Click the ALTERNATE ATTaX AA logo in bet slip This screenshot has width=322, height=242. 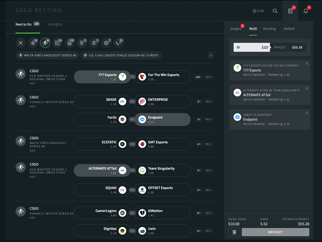click(x=237, y=93)
